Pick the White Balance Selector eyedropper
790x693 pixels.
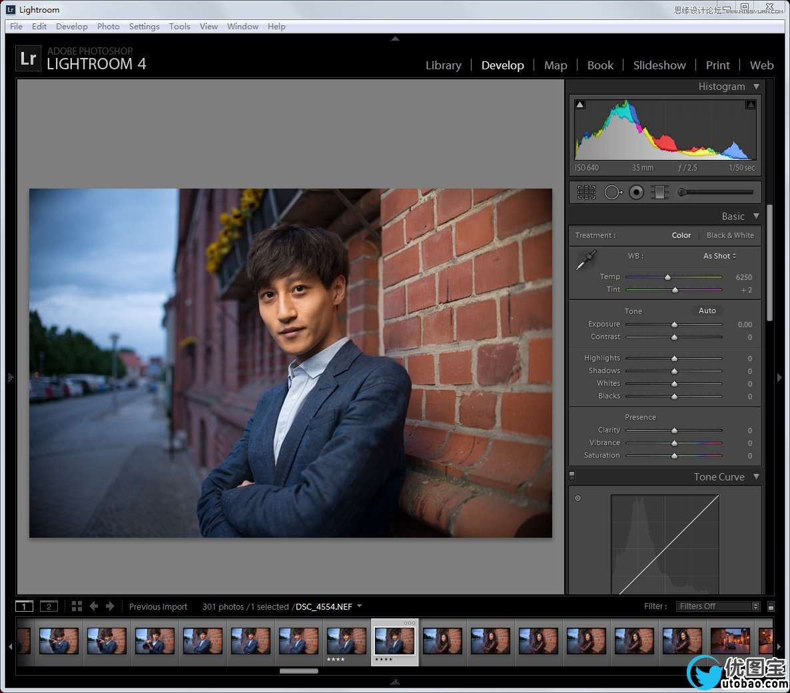coord(586,260)
